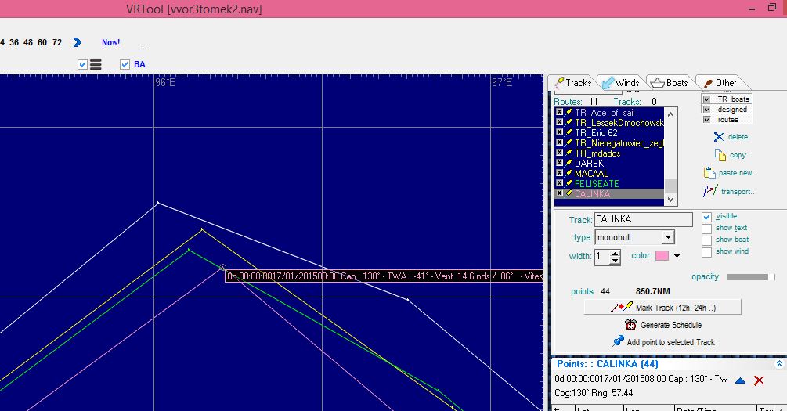The image size is (787, 411).
Task: Toggle the X box of MACAAL
Action: 559,173
